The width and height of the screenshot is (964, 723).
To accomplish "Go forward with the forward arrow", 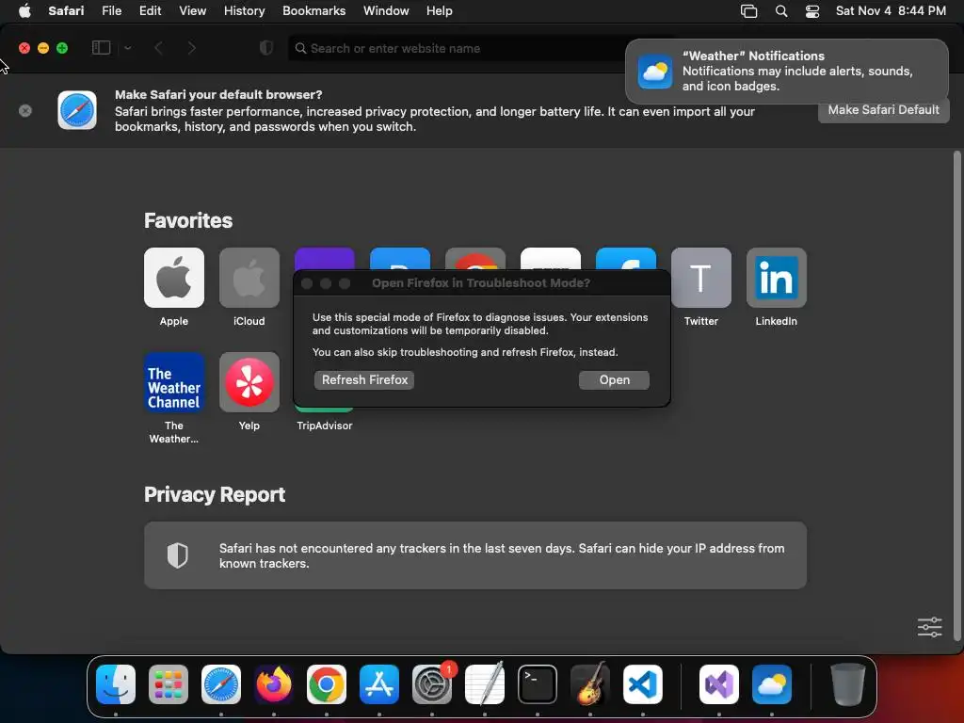I will [x=192, y=48].
